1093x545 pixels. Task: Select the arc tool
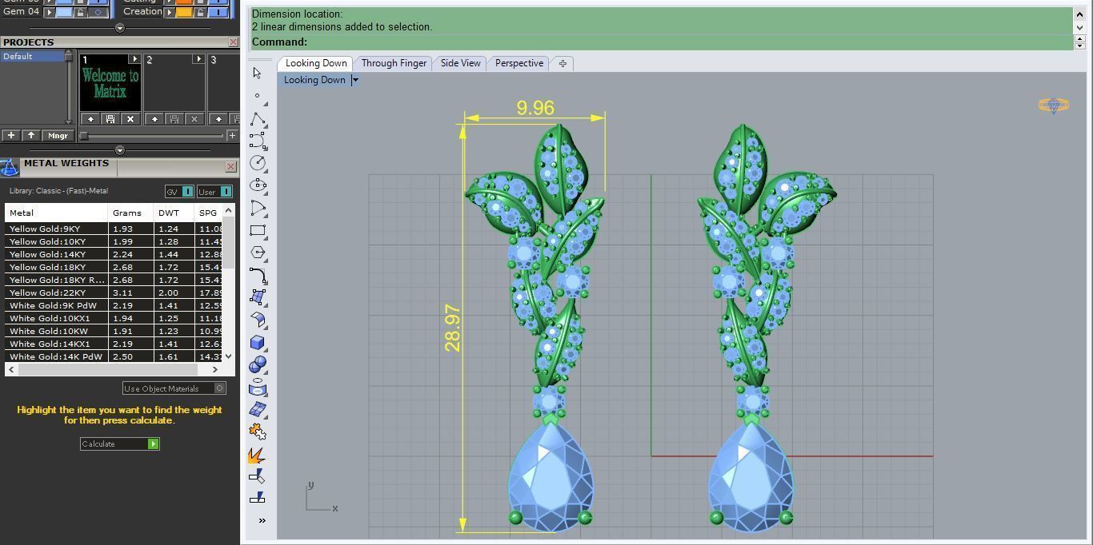[x=258, y=209]
